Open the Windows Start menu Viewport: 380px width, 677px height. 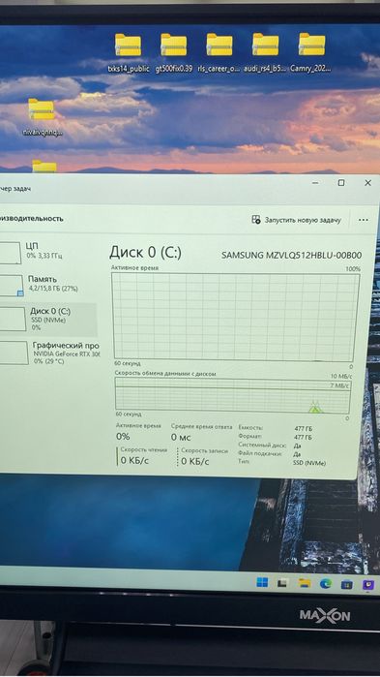[262, 582]
